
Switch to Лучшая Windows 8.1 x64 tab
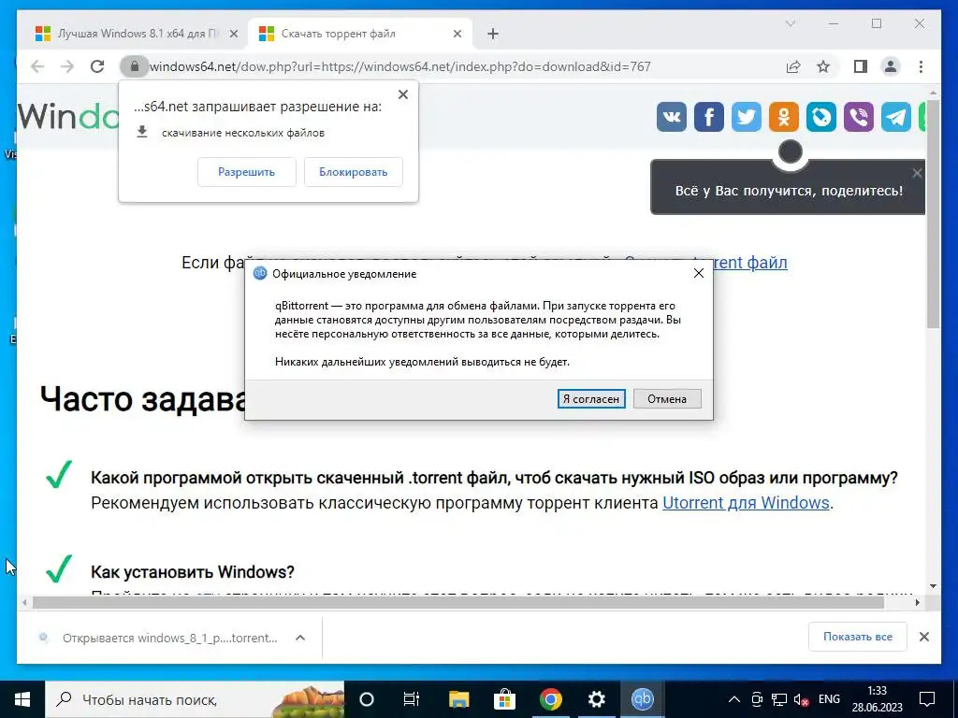coord(138,34)
